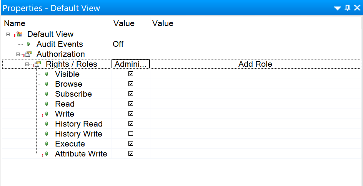363x186 pixels.
Task: Click the Name column header
Action: point(15,23)
